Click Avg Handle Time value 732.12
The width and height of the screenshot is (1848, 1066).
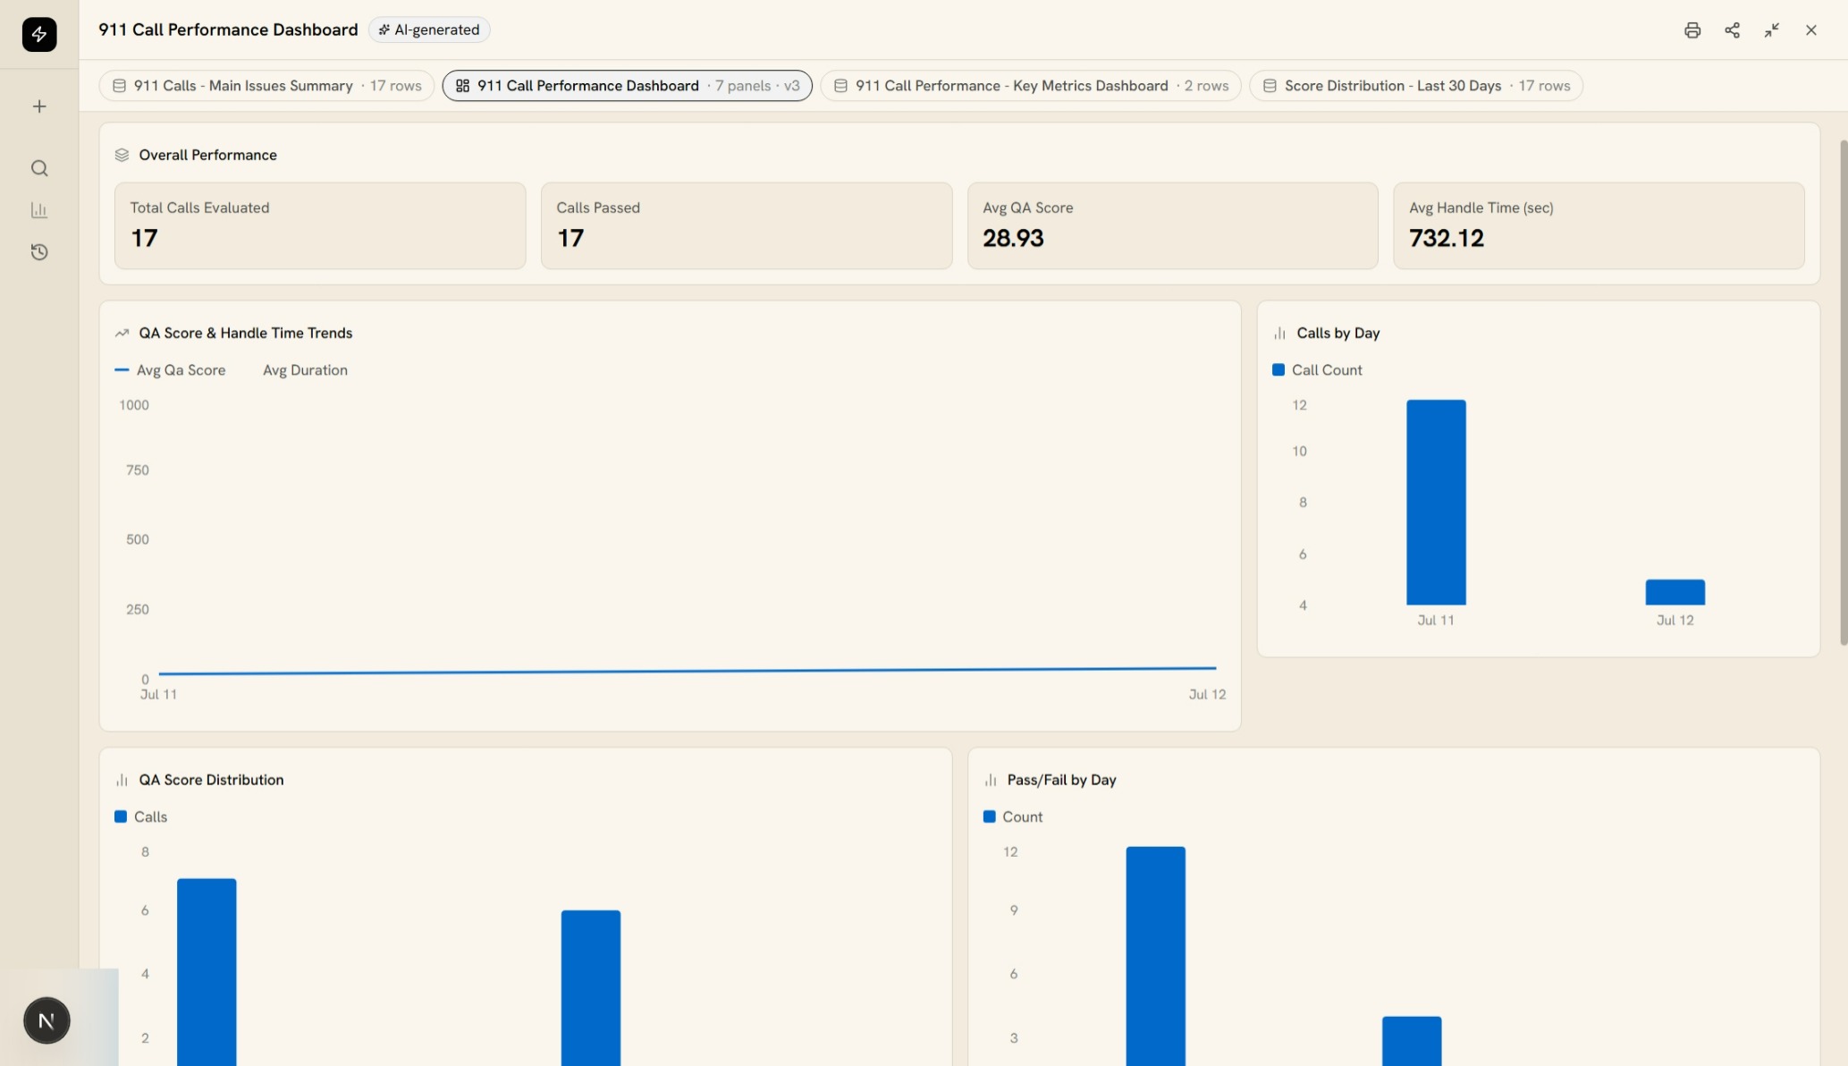pos(1447,238)
